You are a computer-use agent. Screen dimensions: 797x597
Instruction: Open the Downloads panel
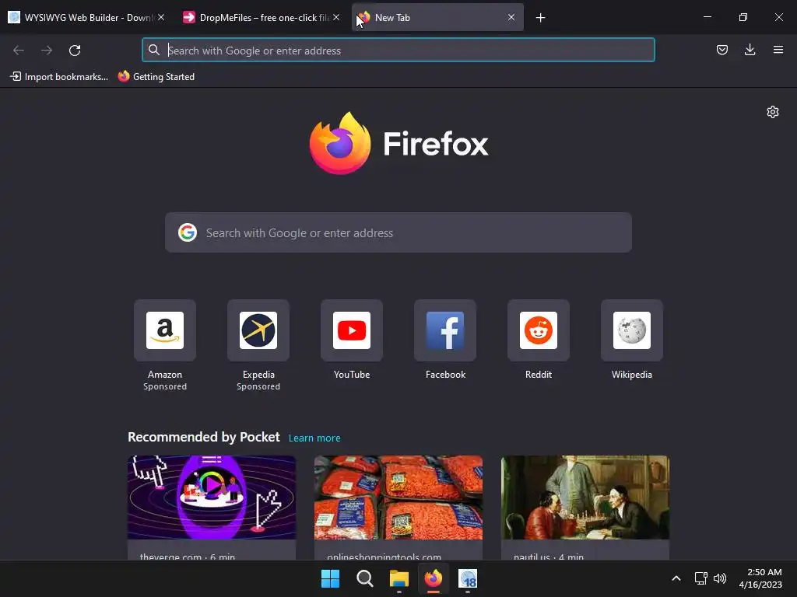pyautogui.click(x=750, y=50)
